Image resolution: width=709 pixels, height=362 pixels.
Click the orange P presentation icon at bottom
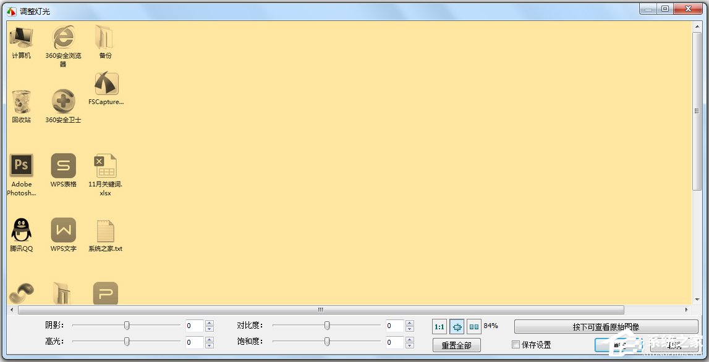click(x=105, y=293)
